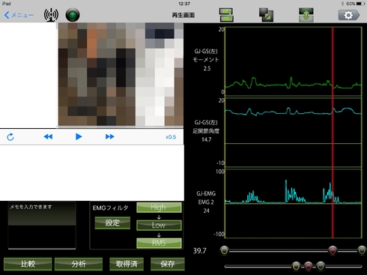367x275 pixels.
Task: Open EMG filter 設定 button
Action: pos(112,223)
